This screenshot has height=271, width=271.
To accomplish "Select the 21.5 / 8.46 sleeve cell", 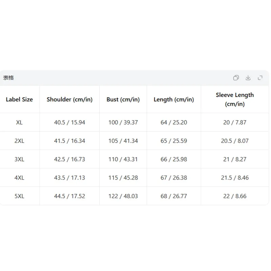I will (235, 178).
